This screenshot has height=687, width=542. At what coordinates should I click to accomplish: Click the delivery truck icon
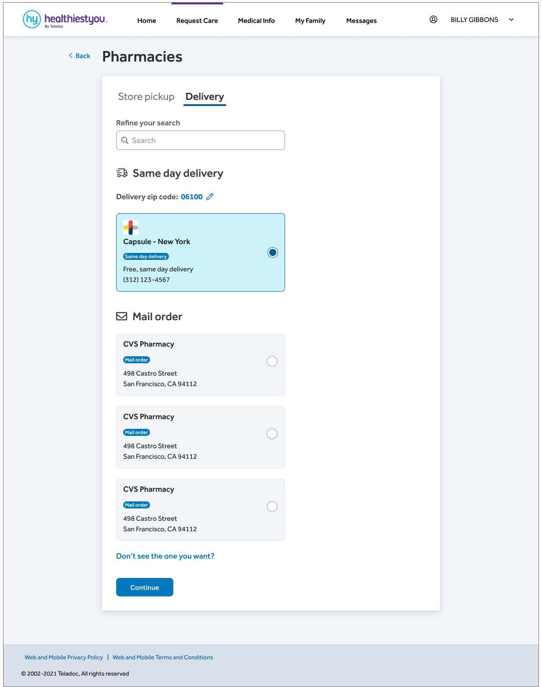(121, 173)
